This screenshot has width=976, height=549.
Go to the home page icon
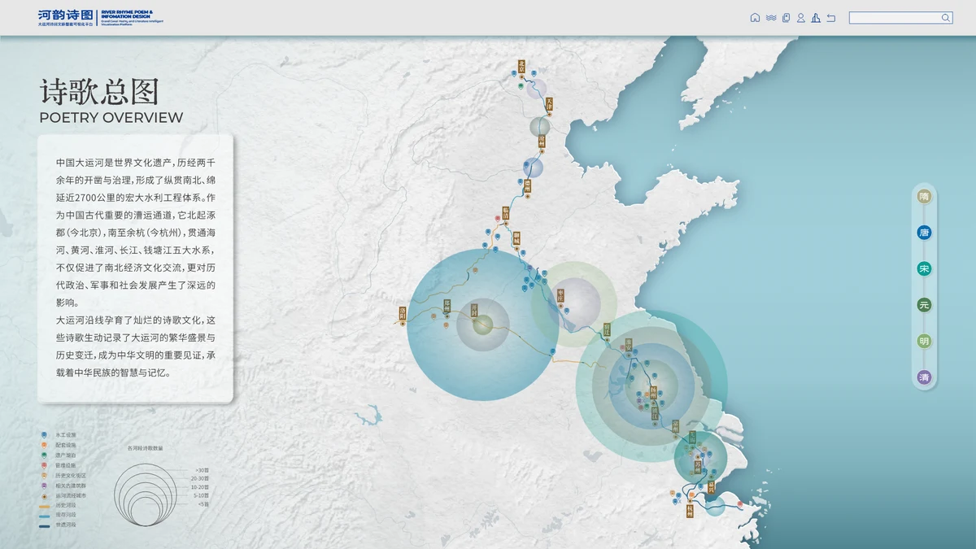(x=755, y=18)
